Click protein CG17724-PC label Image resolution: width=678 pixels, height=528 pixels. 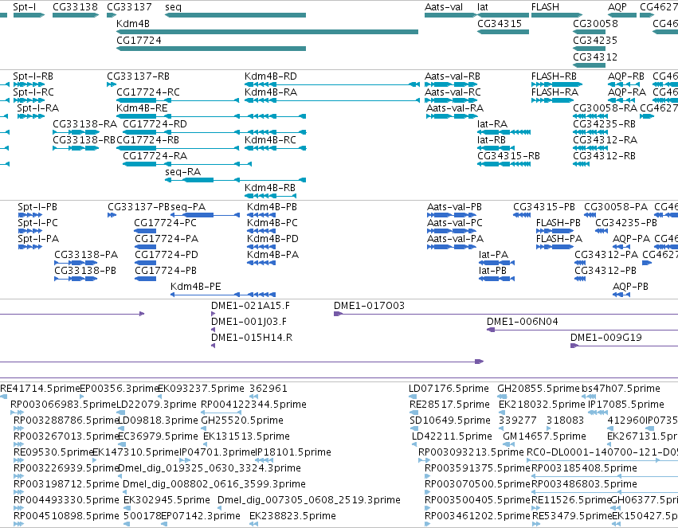point(165,223)
